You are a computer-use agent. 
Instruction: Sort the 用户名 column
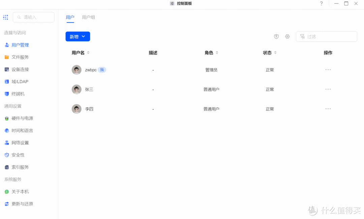[88, 52]
